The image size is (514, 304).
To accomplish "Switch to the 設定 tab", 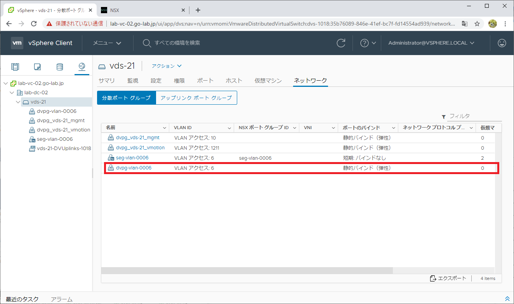I will (x=156, y=81).
